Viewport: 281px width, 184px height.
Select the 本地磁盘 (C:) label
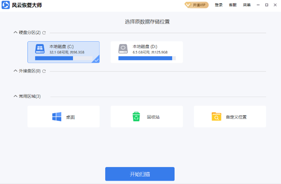click(x=61, y=47)
